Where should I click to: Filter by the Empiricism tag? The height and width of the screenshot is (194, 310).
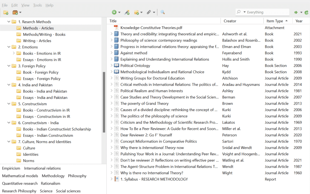tap(11, 168)
